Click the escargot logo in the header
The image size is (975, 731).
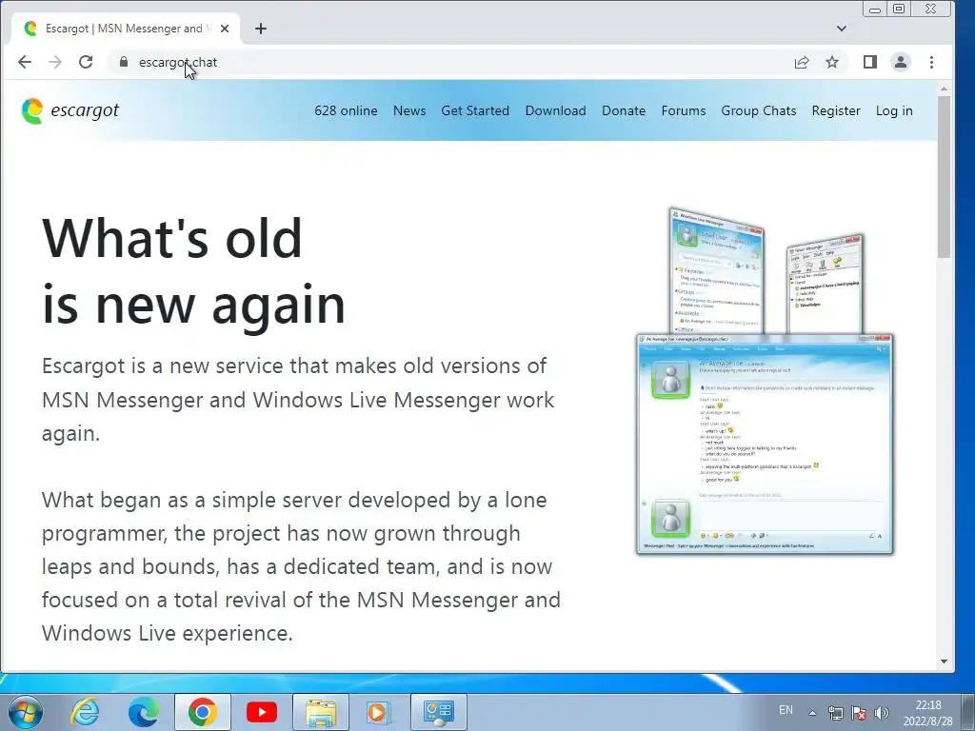coord(70,110)
